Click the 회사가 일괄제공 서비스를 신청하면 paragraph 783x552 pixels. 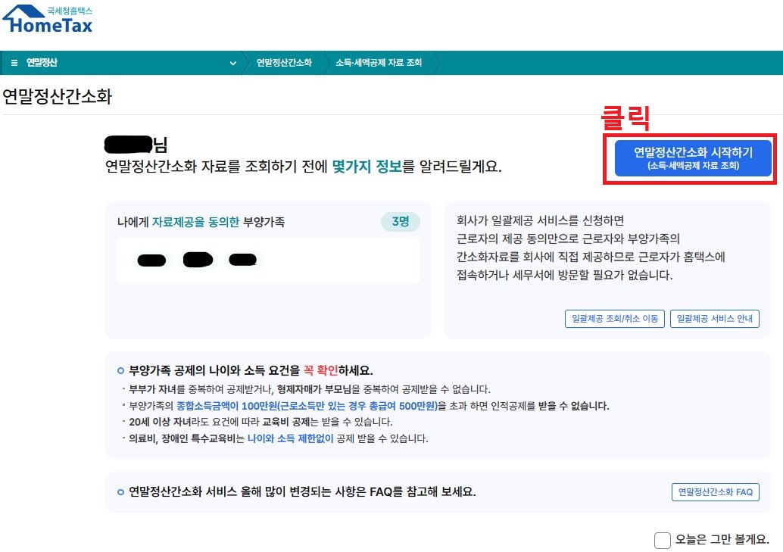click(x=591, y=248)
